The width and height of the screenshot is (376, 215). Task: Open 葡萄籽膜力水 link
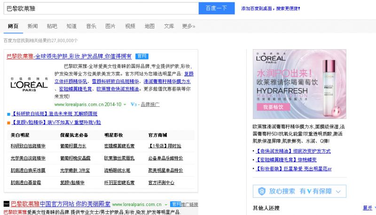coord(73,146)
